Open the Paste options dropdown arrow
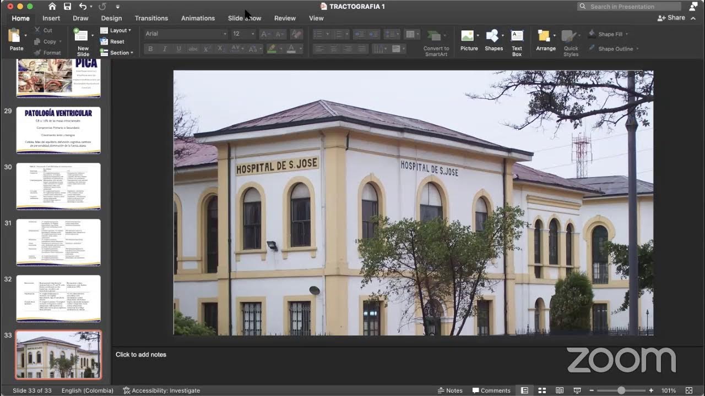 [x=25, y=35]
